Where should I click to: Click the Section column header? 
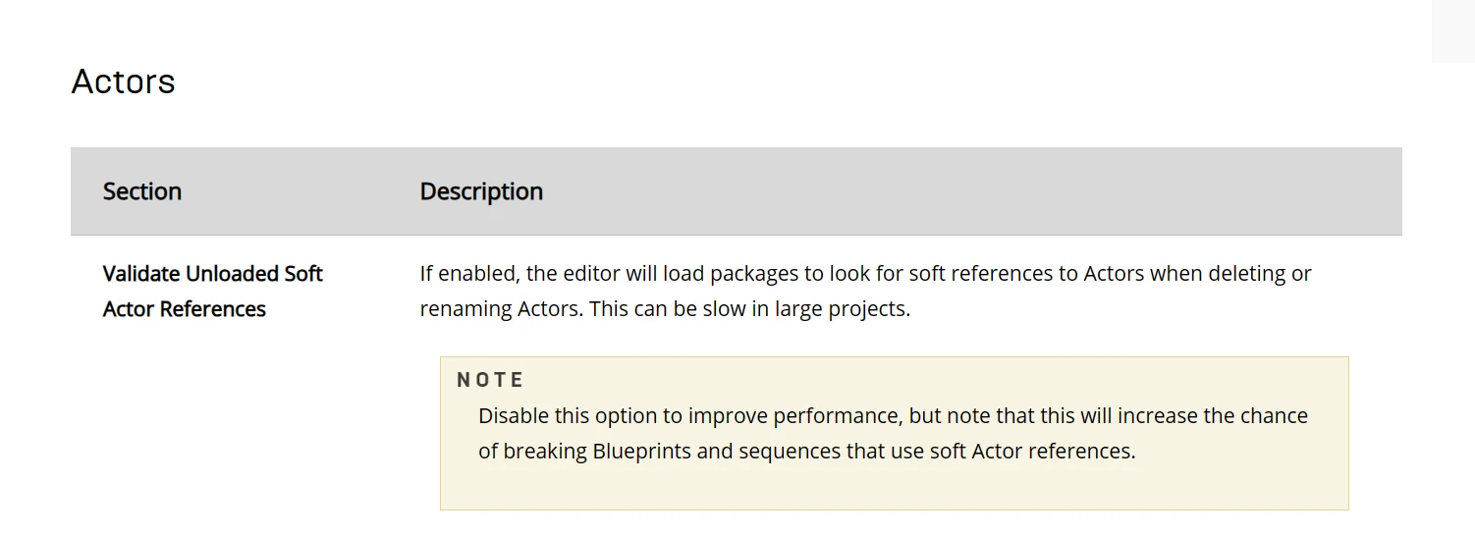142,191
